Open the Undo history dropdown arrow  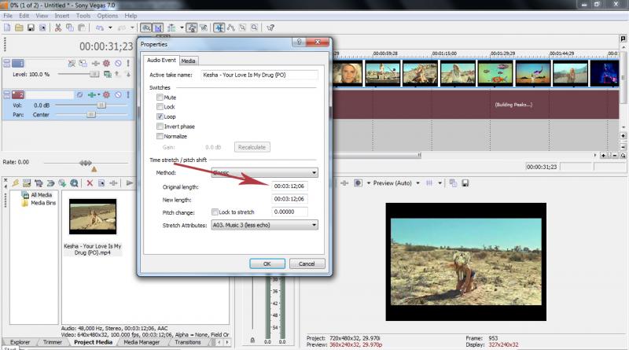coord(110,28)
